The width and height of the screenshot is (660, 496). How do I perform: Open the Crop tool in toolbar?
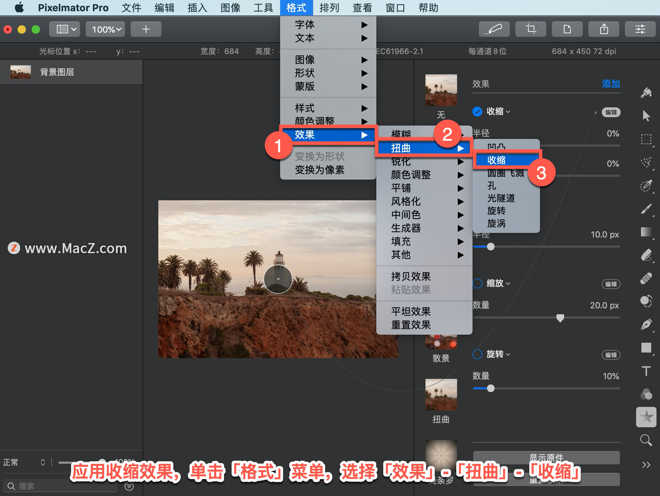tap(530, 29)
